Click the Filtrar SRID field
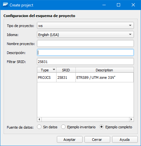 tap(85, 61)
